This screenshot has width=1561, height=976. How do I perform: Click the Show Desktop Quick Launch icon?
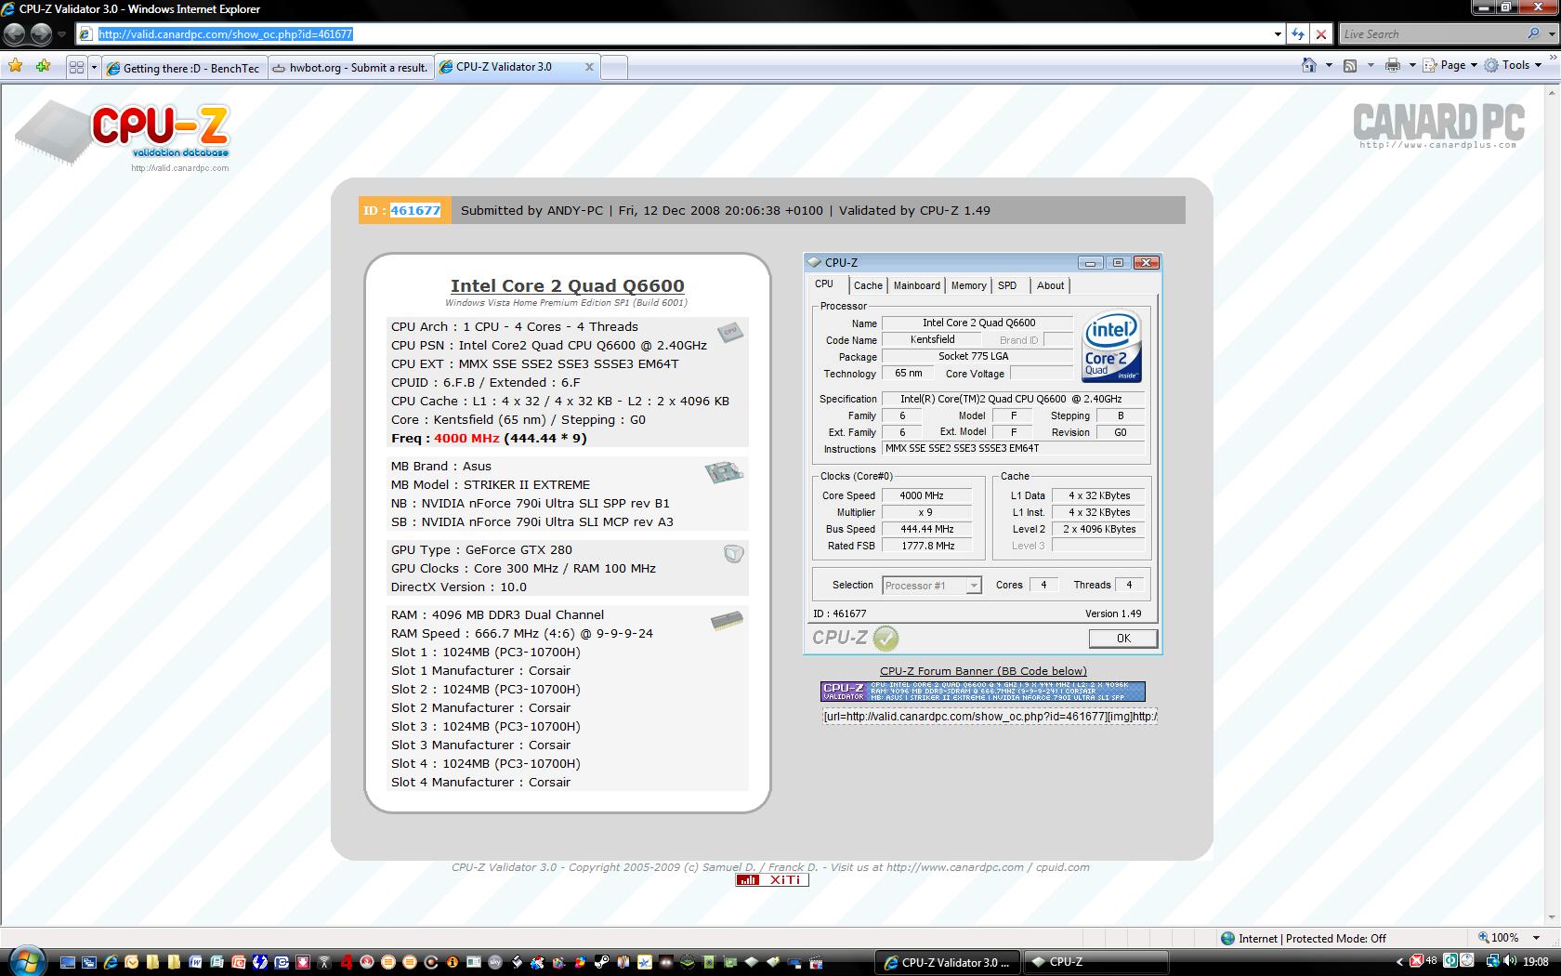tap(67, 962)
